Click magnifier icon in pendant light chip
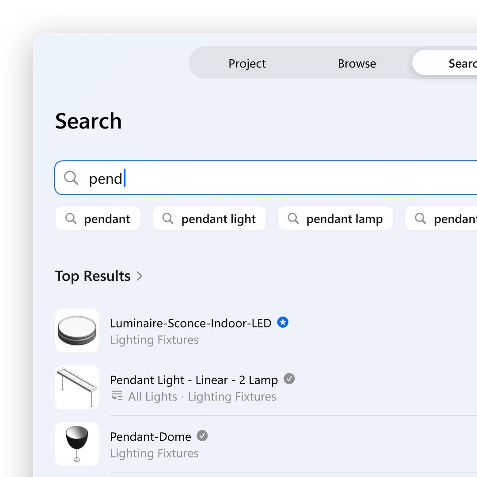Image resolution: width=477 pixels, height=477 pixels. click(168, 219)
